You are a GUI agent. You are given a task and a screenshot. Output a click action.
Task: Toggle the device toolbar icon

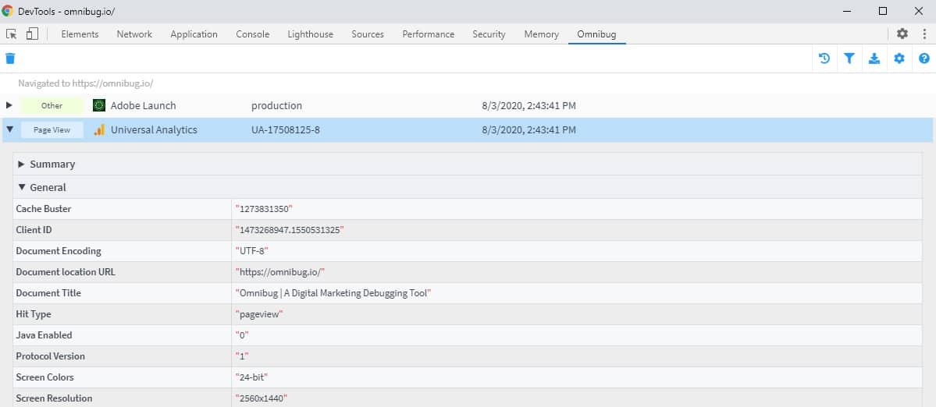coord(32,34)
